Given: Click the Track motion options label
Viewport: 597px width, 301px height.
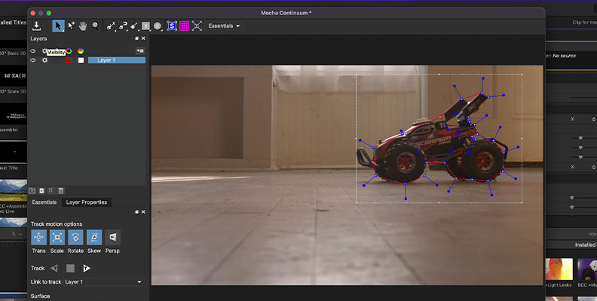Looking at the screenshot, I should click(x=57, y=224).
